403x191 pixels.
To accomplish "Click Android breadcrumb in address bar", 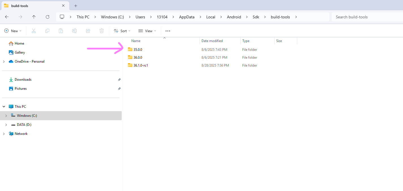I will pyautogui.click(x=234, y=17).
